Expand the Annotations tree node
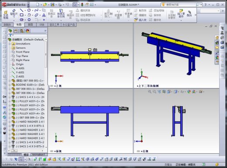 click(x=10, y=44)
